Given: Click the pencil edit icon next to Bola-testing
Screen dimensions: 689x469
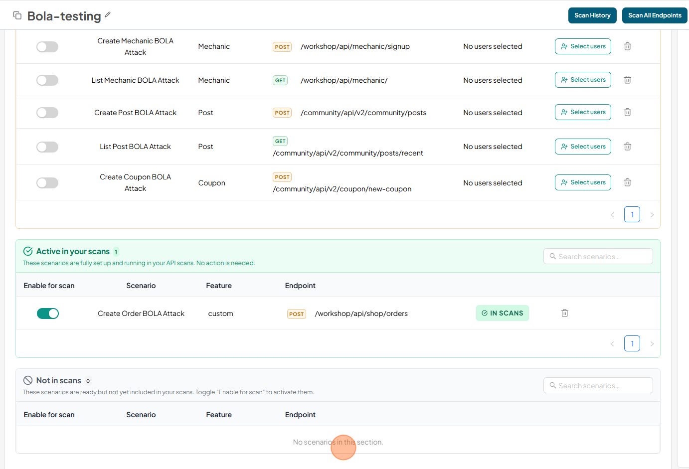Looking at the screenshot, I should point(108,15).
